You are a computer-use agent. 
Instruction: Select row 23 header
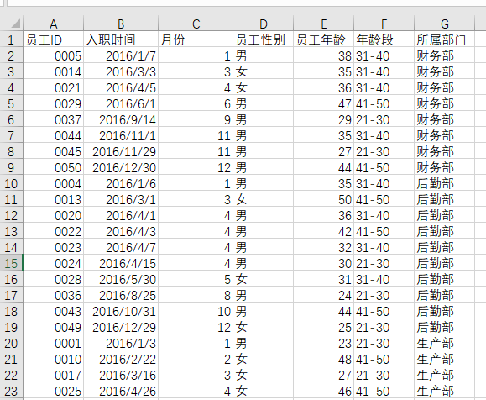pyautogui.click(x=11, y=391)
